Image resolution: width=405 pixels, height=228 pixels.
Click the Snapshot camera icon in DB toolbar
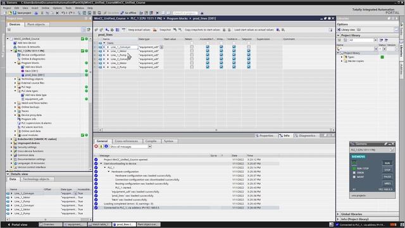coord(154,30)
